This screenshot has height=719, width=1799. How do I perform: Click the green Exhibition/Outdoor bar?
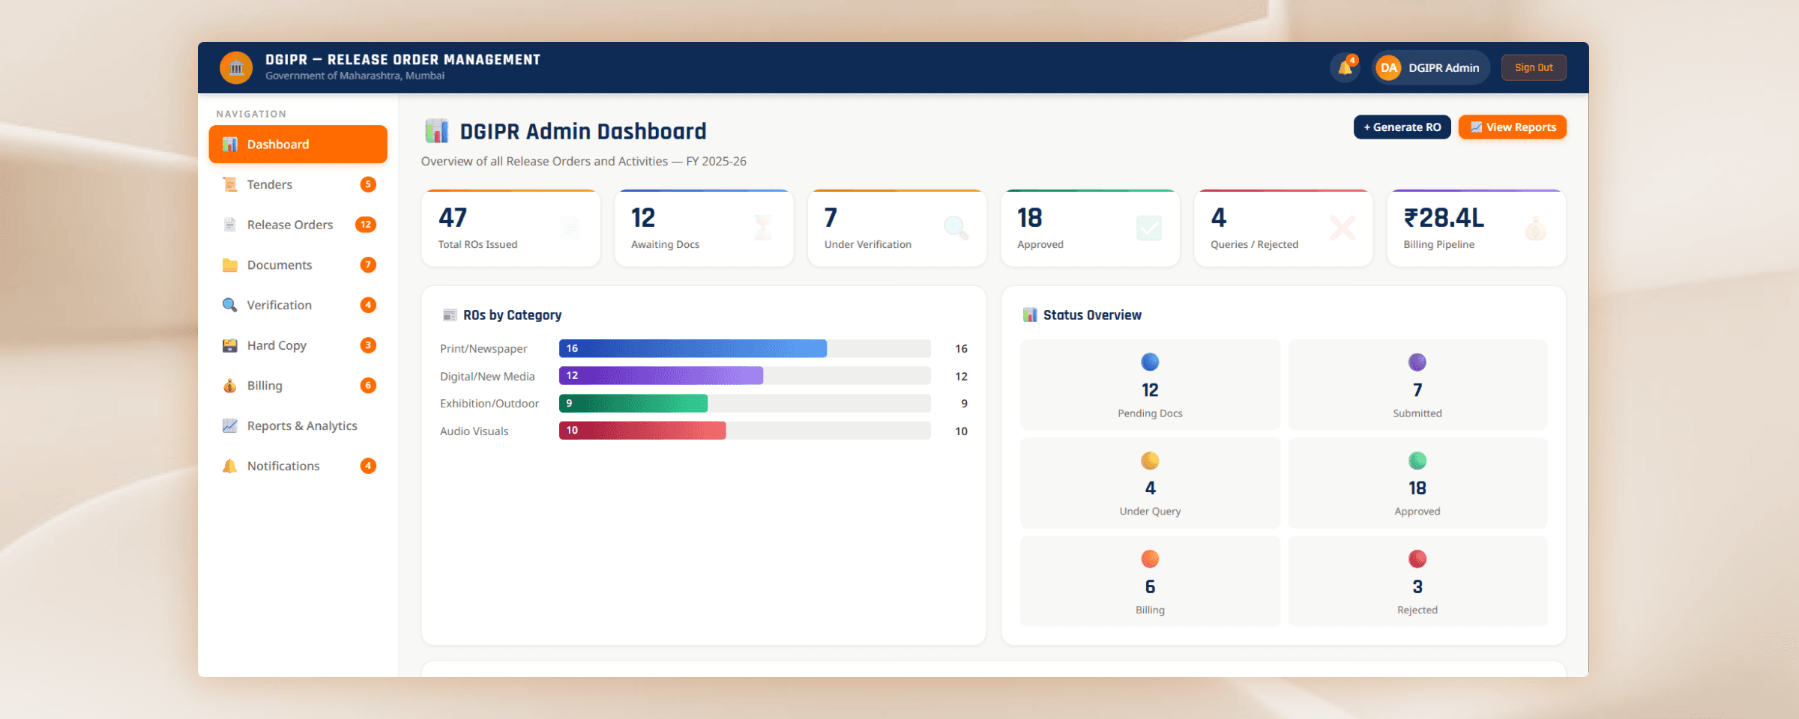pos(633,404)
